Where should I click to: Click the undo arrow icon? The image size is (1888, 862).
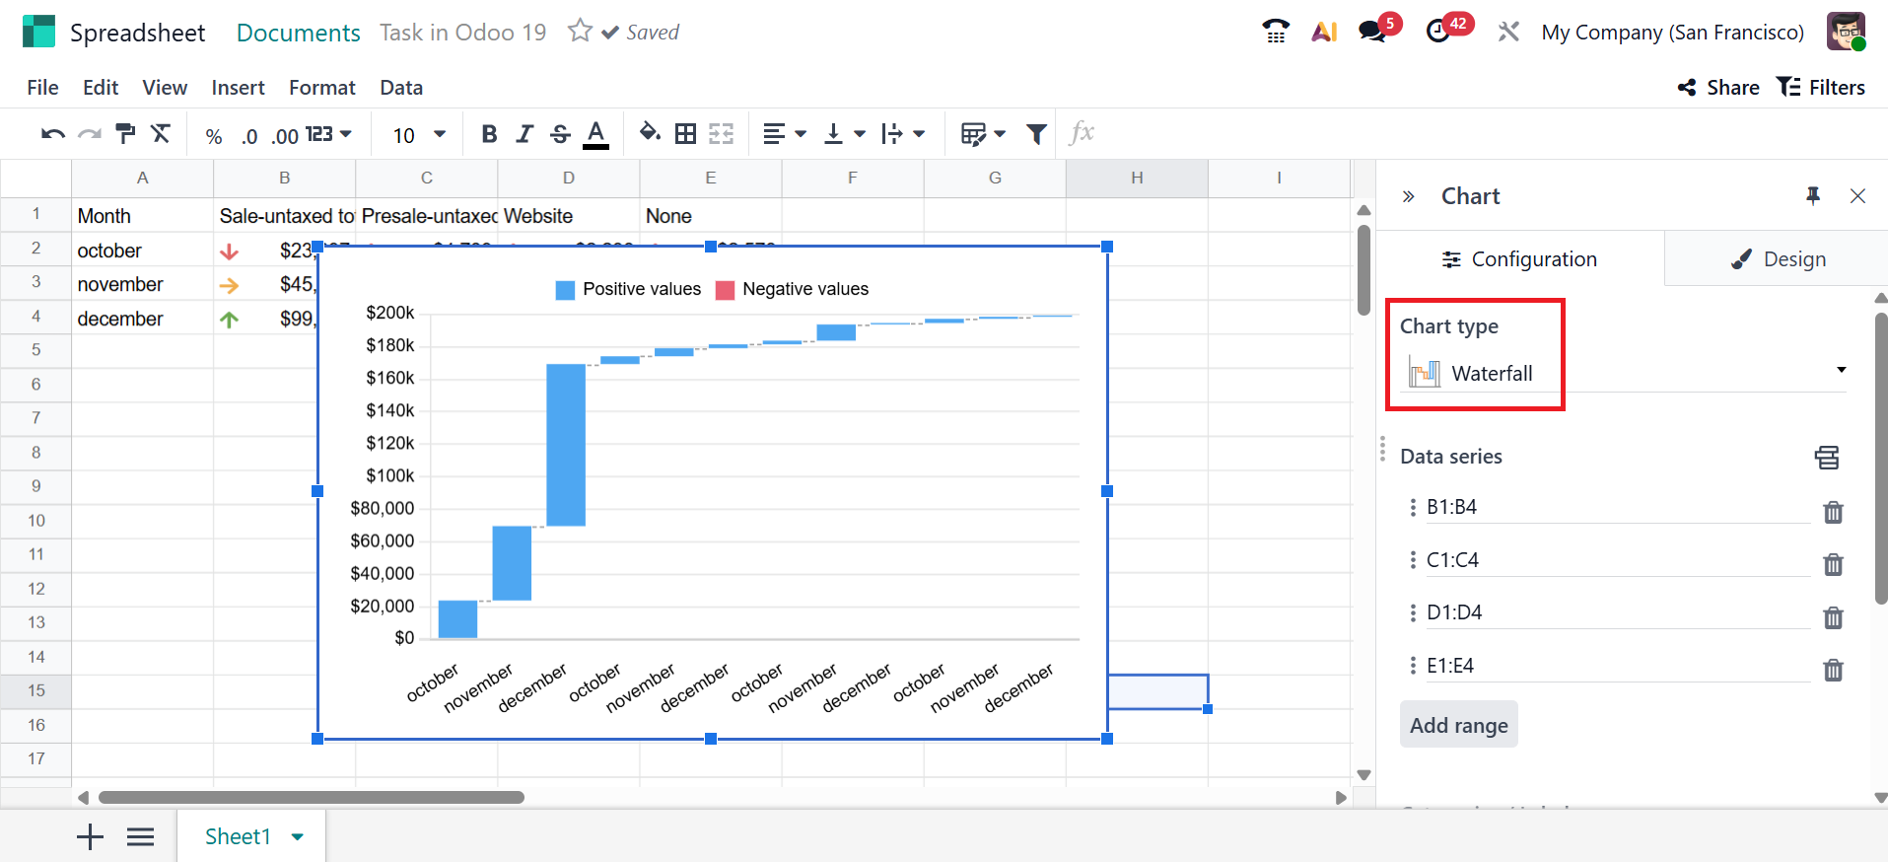[x=53, y=134]
